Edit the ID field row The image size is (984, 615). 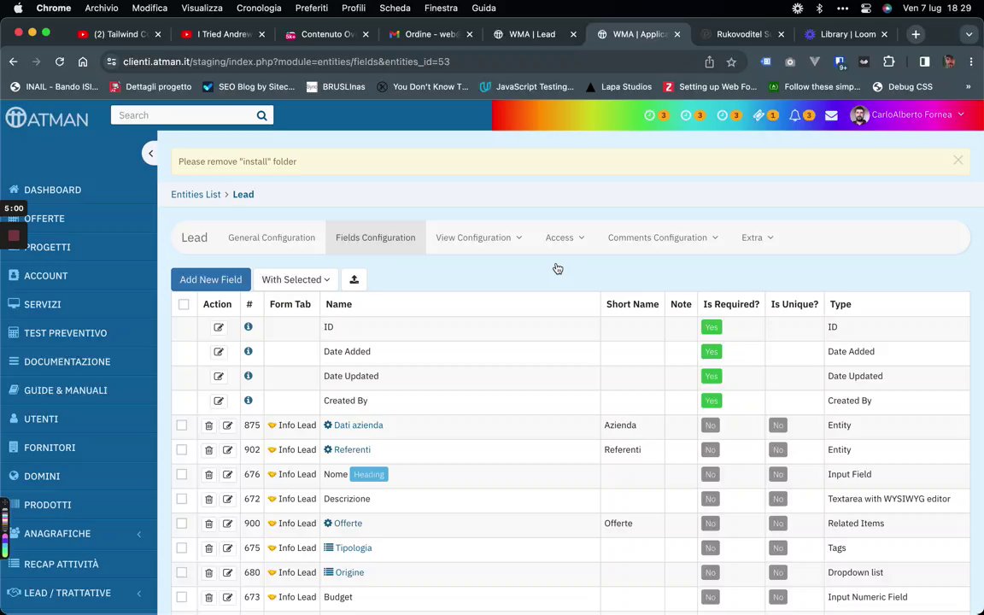point(219,327)
